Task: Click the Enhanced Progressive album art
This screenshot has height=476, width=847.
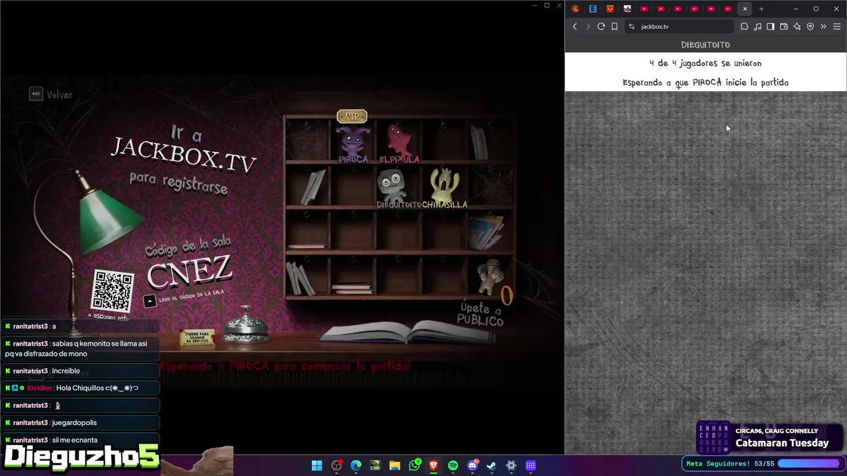Action: click(714, 438)
